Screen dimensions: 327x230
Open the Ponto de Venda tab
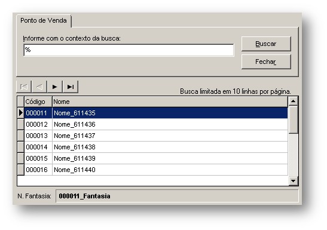tap(44, 21)
